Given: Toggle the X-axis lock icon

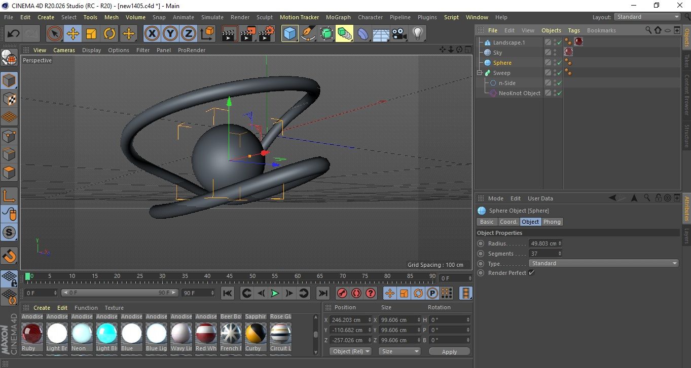Looking at the screenshot, I should 151,34.
